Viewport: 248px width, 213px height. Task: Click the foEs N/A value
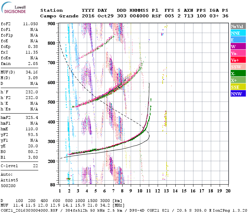coord(34,58)
